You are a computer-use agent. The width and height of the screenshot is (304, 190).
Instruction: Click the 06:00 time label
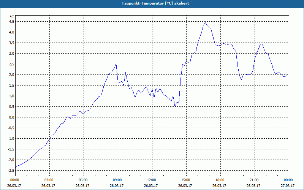click(83, 180)
